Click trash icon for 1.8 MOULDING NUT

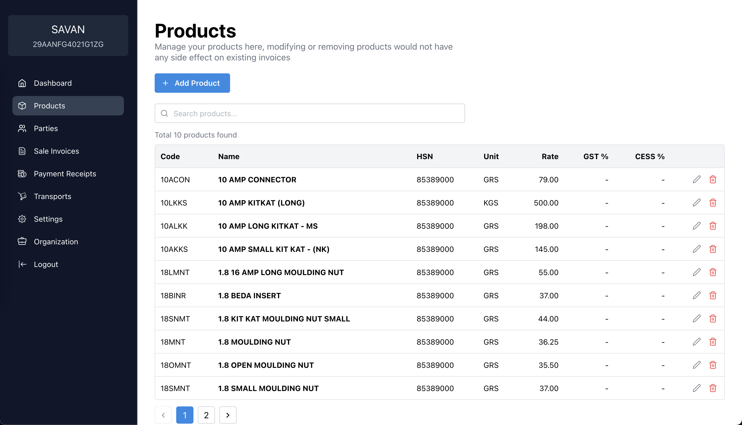click(713, 342)
